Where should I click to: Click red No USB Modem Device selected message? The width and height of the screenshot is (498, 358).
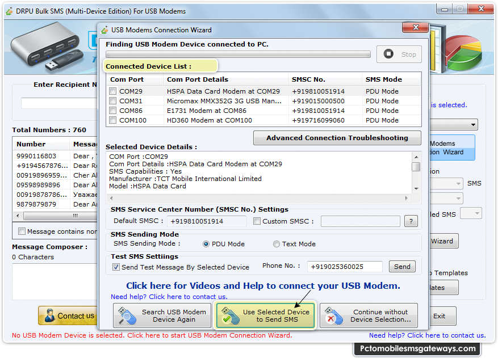152,335
